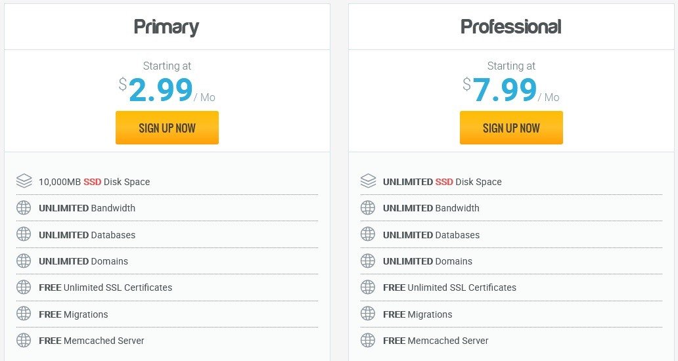The image size is (678, 361).
Task: Click the $2.99 per month price
Action: point(167,89)
